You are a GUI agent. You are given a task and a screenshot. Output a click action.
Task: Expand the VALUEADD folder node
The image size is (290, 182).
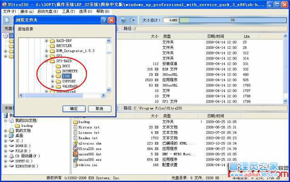pyautogui.click(x=53, y=86)
